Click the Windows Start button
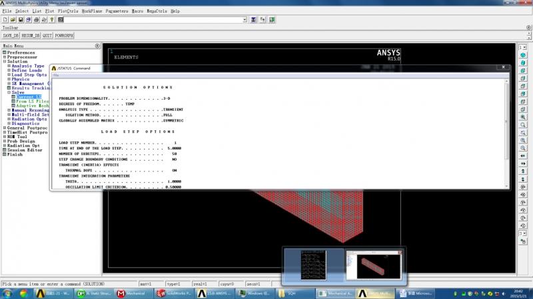The width and height of the screenshot is (533, 299). click(x=7, y=294)
